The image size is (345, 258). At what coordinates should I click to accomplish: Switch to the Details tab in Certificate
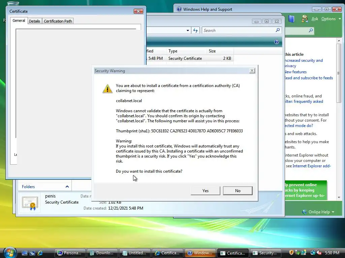tap(35, 21)
